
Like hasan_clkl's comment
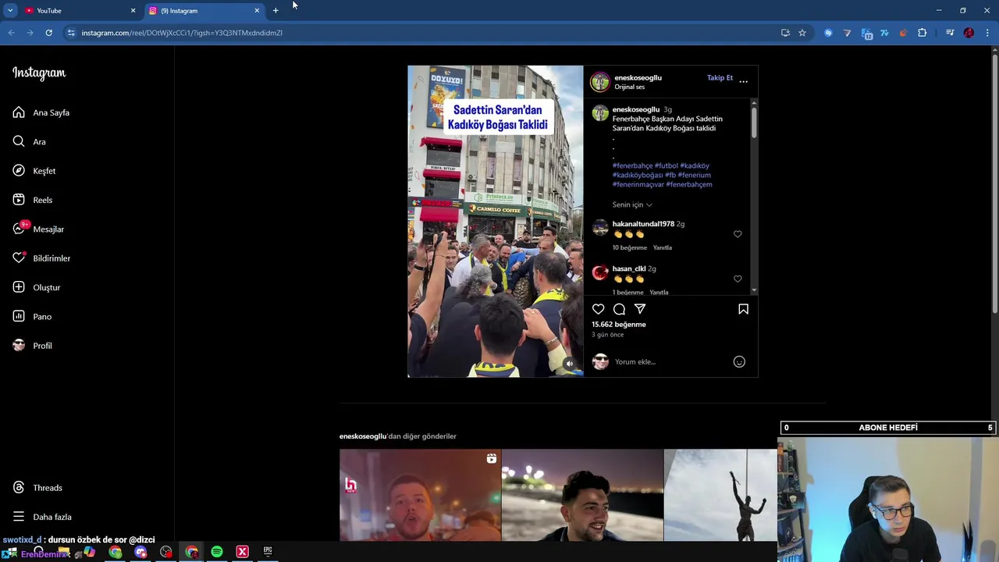[738, 279]
